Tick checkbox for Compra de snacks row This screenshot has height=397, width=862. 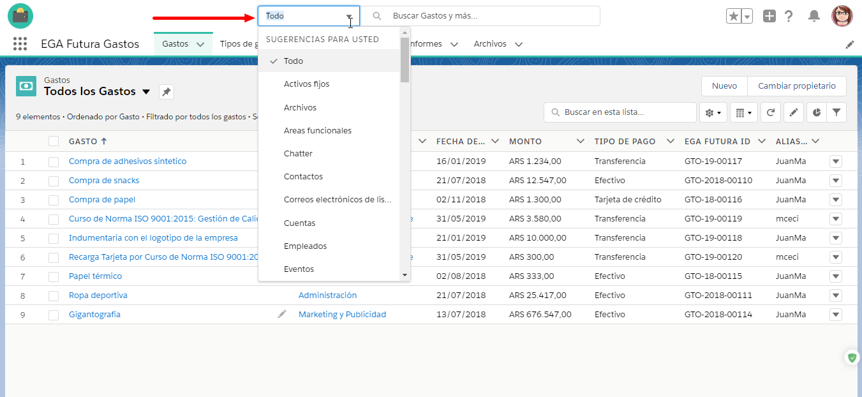pos(54,181)
